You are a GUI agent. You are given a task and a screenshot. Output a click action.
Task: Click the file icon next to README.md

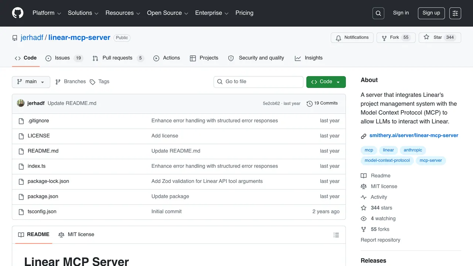click(21, 151)
